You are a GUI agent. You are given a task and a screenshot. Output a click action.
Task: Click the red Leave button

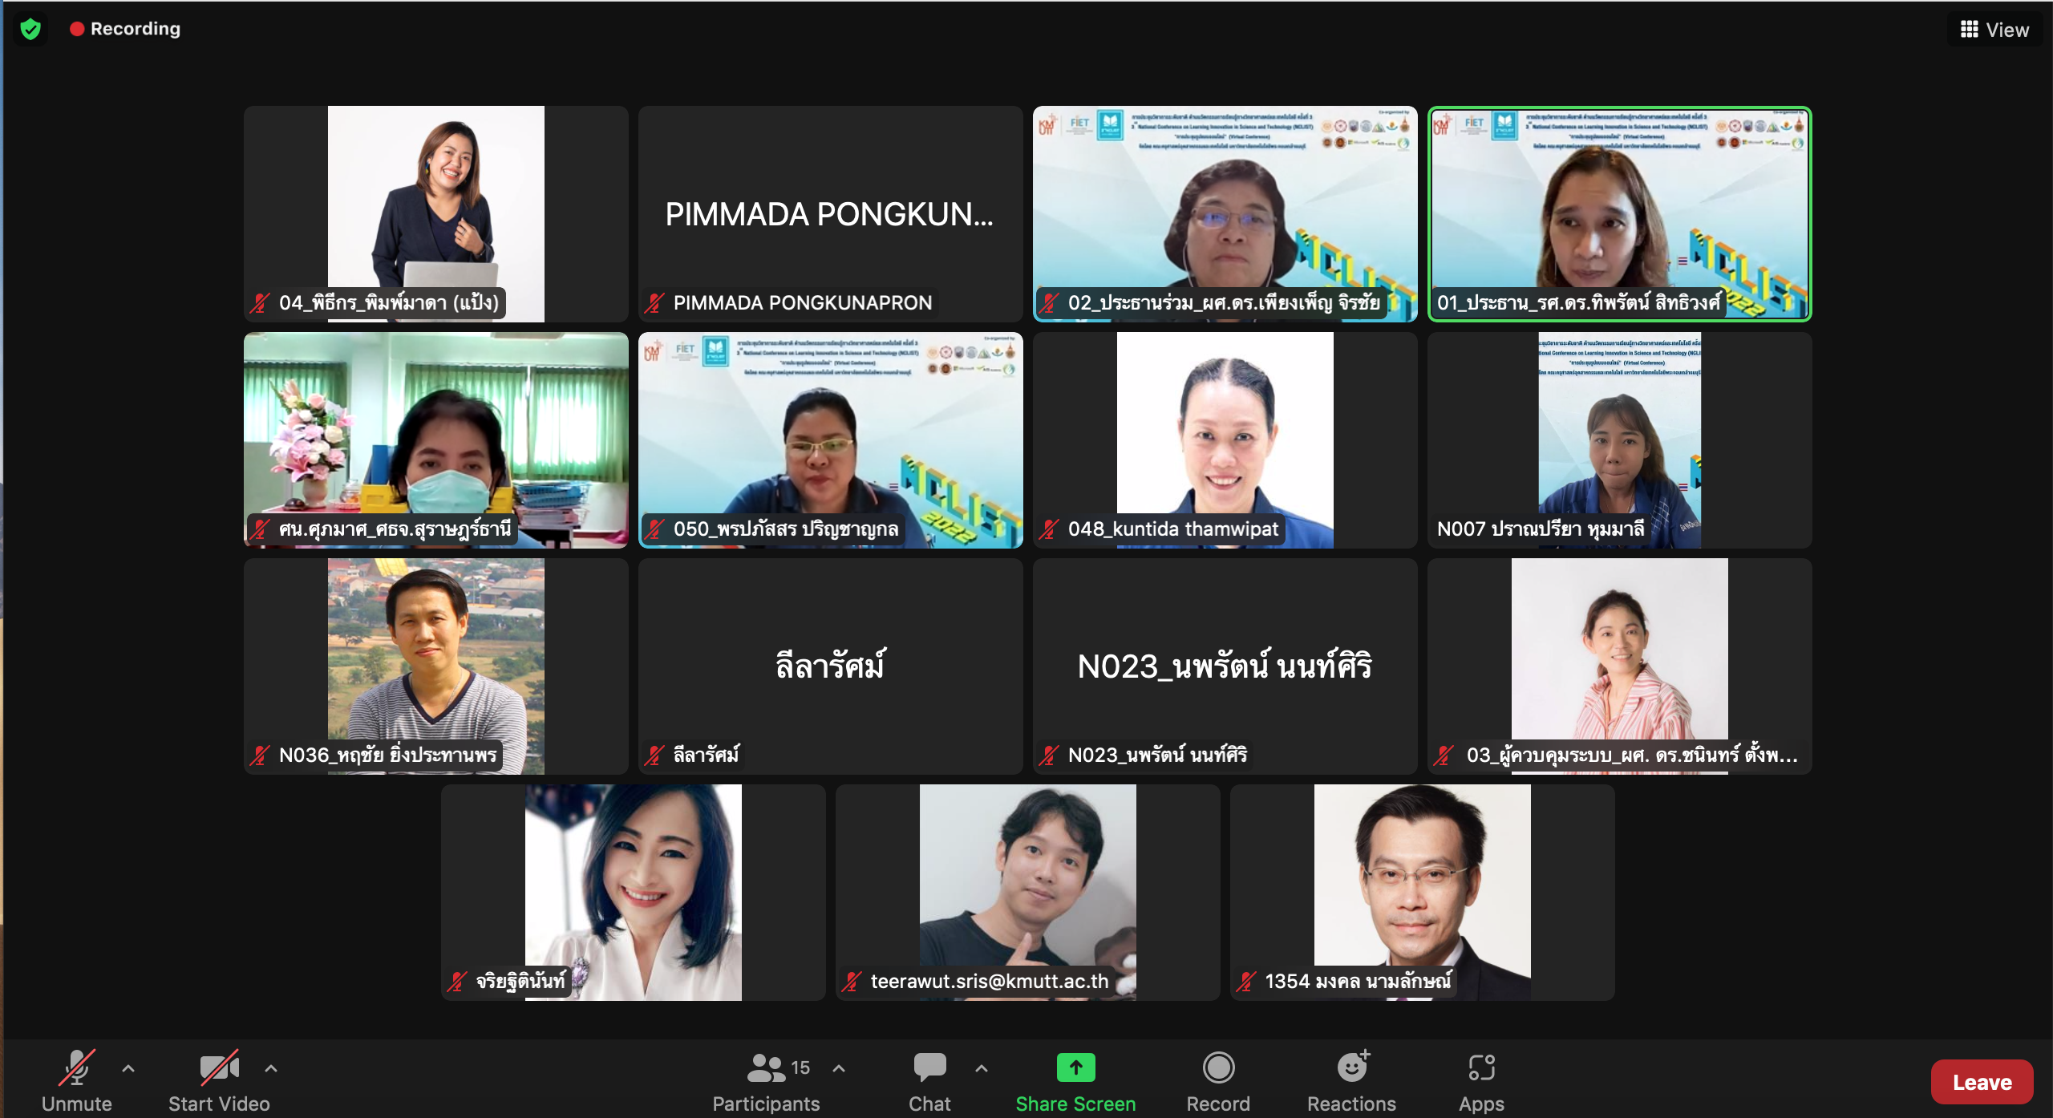[x=1982, y=1082]
